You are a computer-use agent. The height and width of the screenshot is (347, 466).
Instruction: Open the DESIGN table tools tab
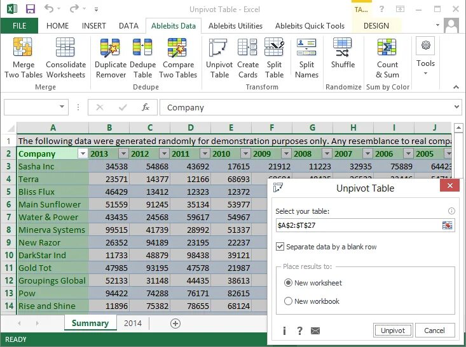coord(376,26)
